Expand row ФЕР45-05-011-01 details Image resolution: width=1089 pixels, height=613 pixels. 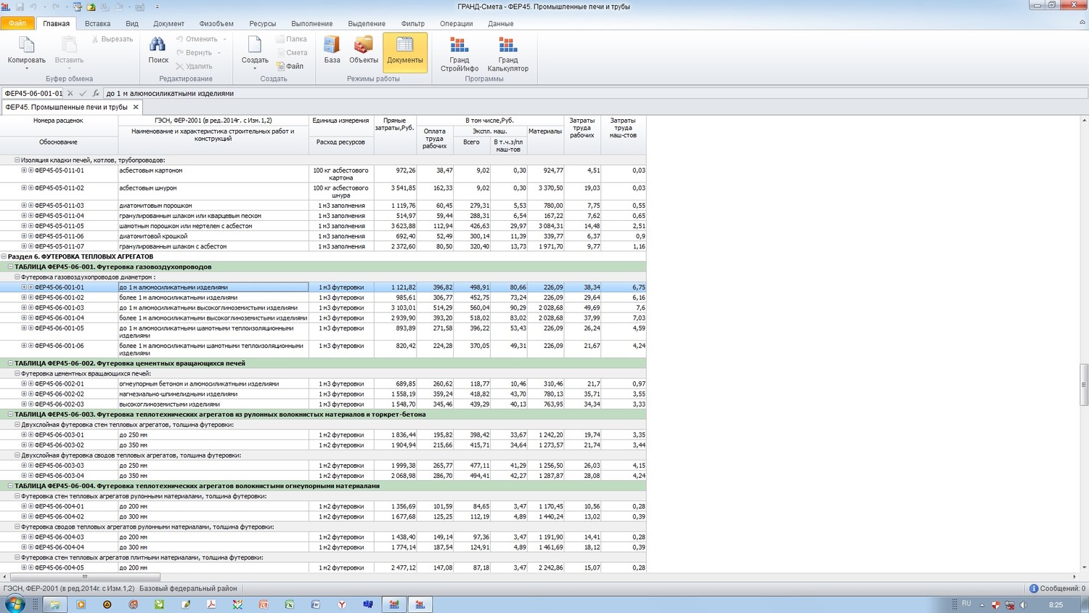coord(24,171)
